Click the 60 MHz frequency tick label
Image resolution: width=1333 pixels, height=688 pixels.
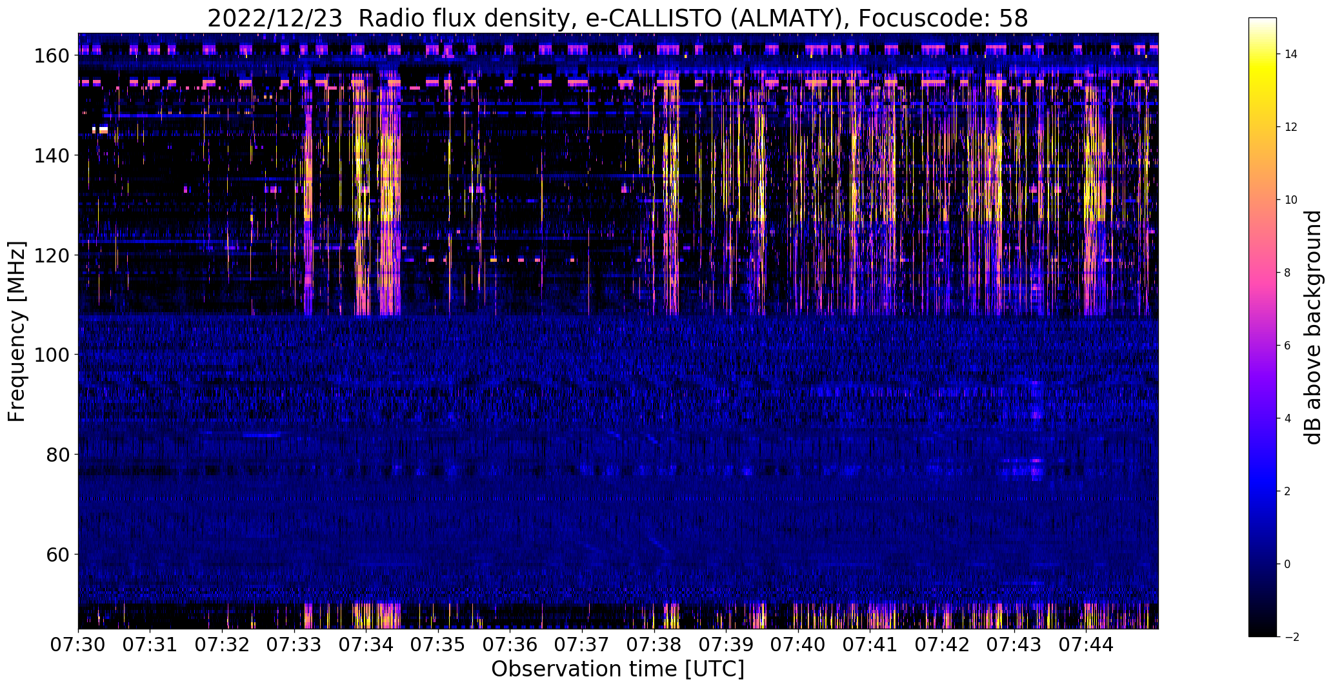(x=57, y=554)
